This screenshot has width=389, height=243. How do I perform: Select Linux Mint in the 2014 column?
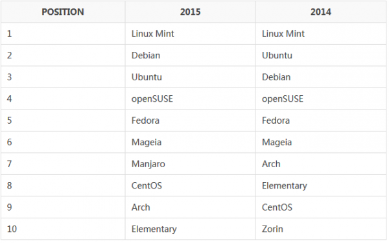283,34
